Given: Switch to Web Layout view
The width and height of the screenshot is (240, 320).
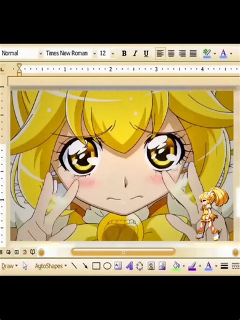Looking at the screenshot, I should pos(8,252).
